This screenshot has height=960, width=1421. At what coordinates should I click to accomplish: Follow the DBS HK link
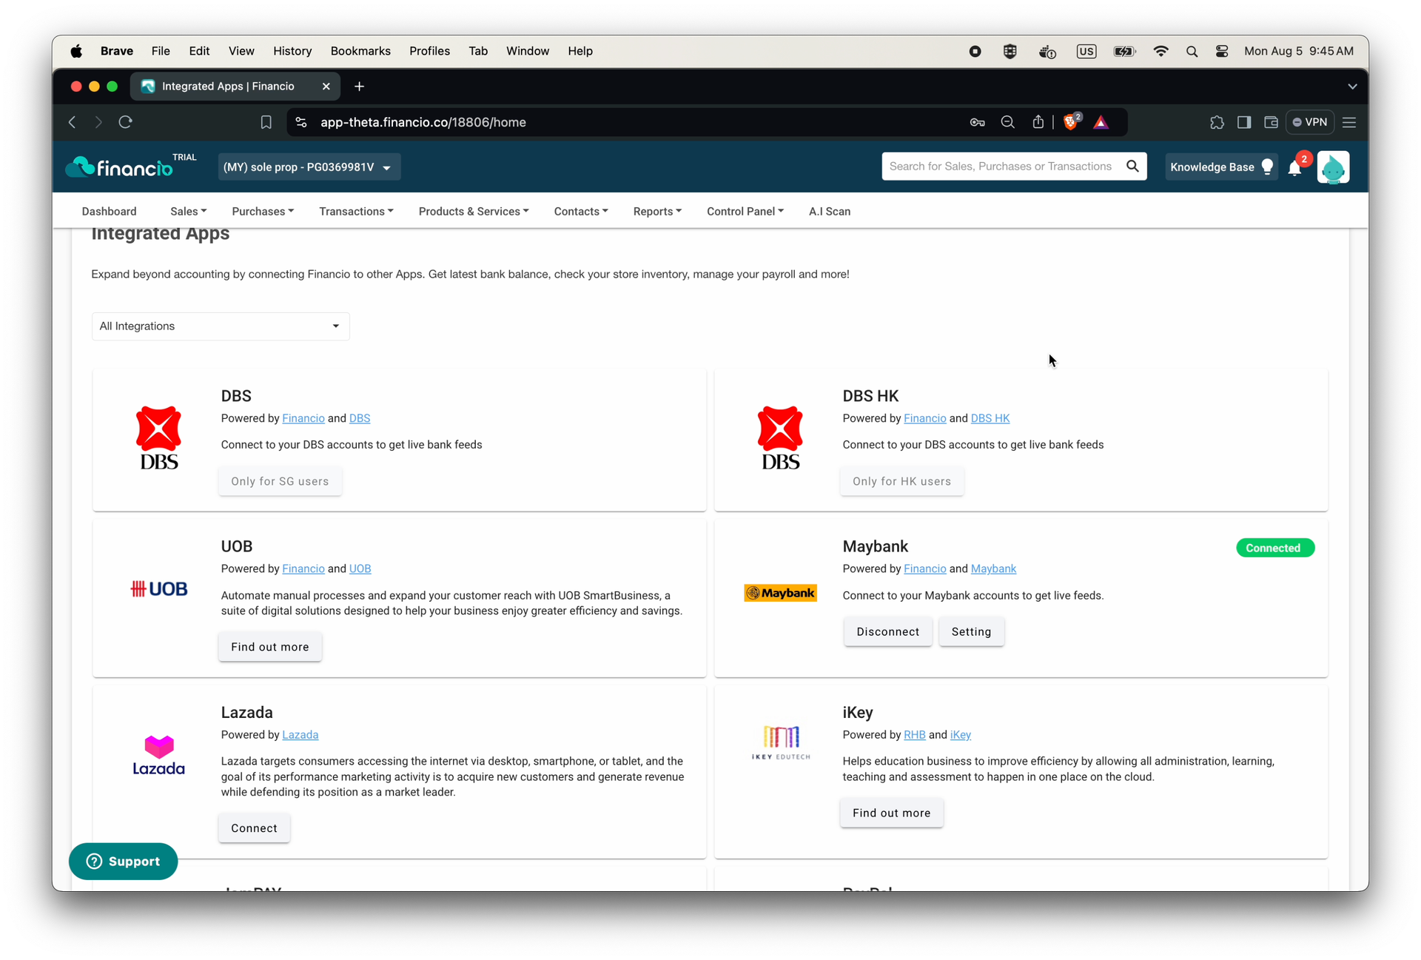pyautogui.click(x=990, y=418)
